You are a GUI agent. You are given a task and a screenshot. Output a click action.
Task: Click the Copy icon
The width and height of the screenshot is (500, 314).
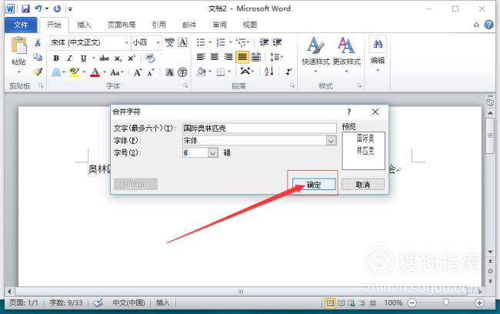pos(38,57)
